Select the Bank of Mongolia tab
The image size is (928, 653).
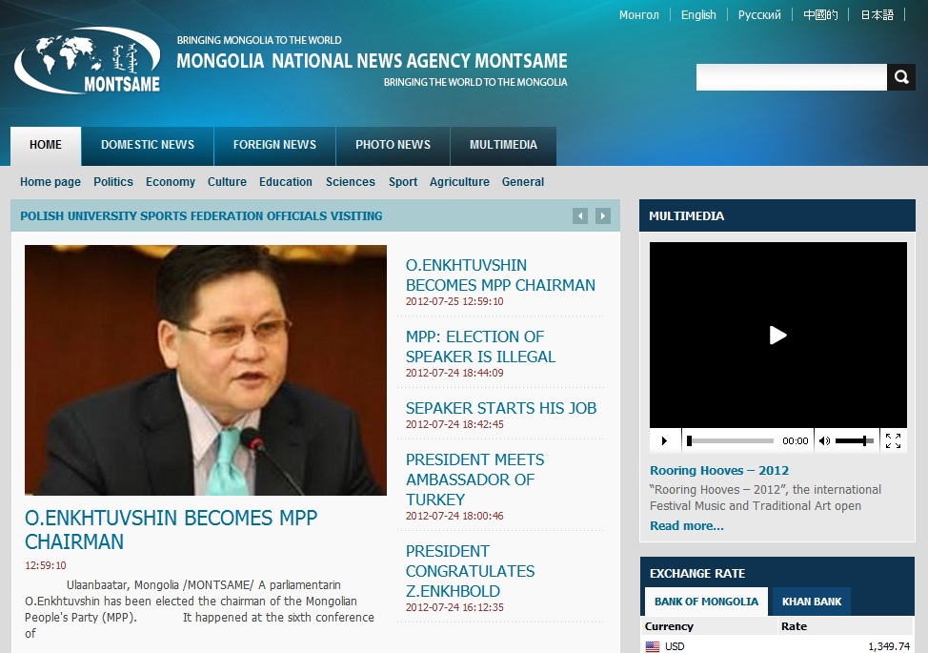(x=706, y=602)
